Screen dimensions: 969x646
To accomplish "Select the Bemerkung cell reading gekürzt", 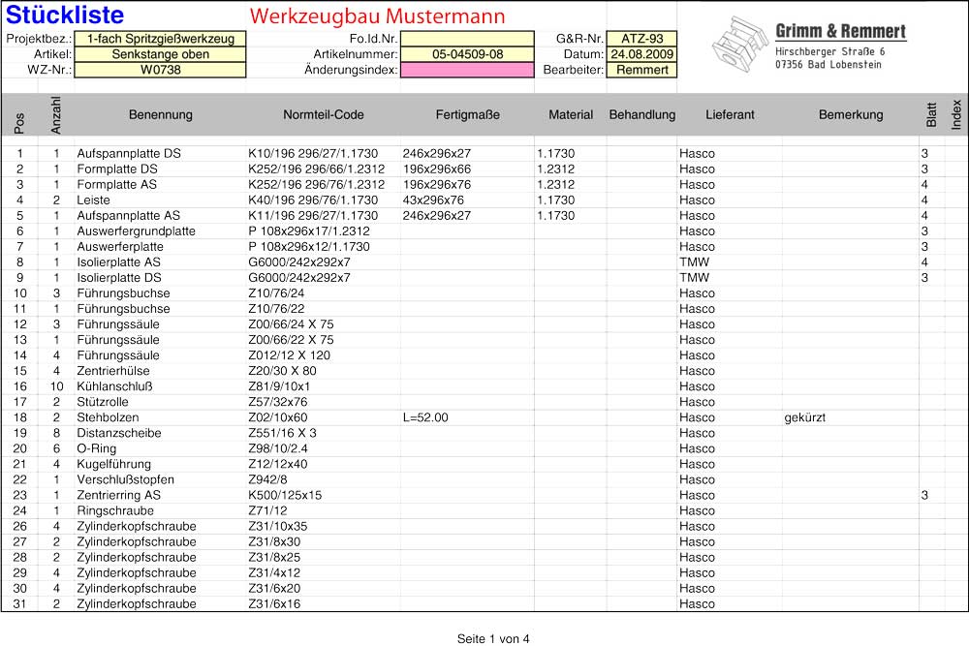I will point(804,417).
